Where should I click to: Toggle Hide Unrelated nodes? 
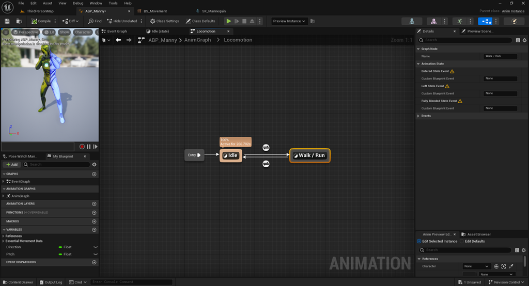[x=122, y=21]
